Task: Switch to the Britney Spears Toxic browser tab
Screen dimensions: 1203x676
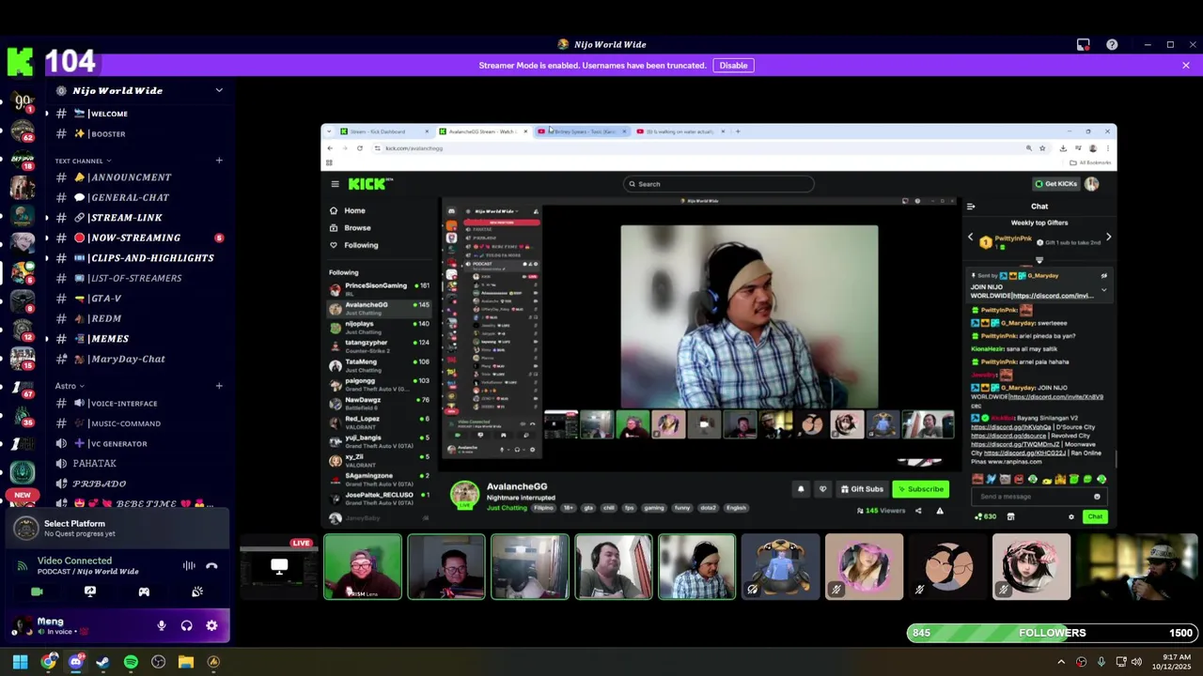Action: [x=583, y=131]
